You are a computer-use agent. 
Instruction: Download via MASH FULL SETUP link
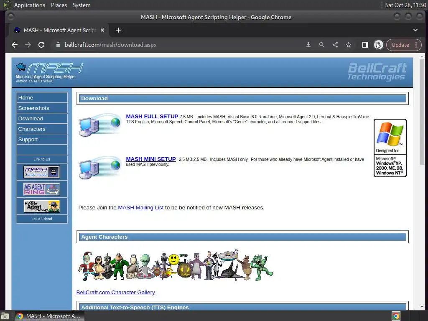coord(152,117)
